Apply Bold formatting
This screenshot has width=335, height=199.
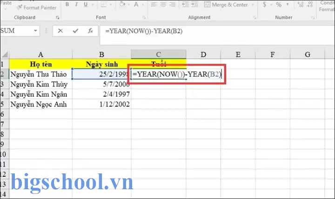pos(67,5)
